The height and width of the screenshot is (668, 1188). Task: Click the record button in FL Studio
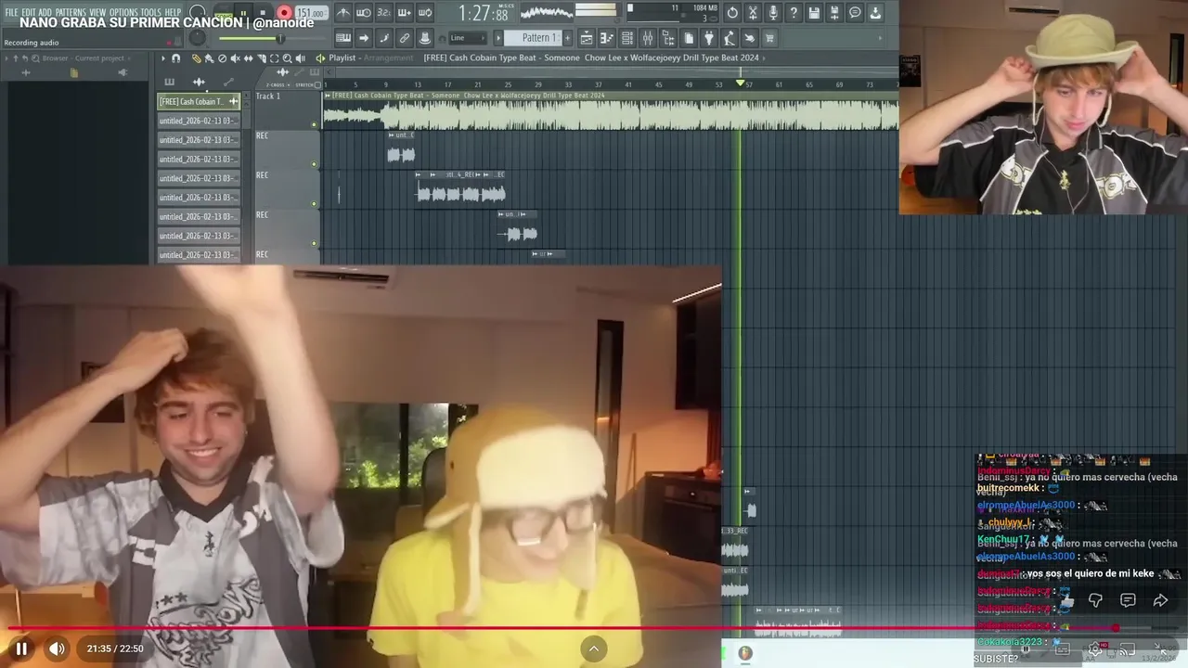[284, 13]
